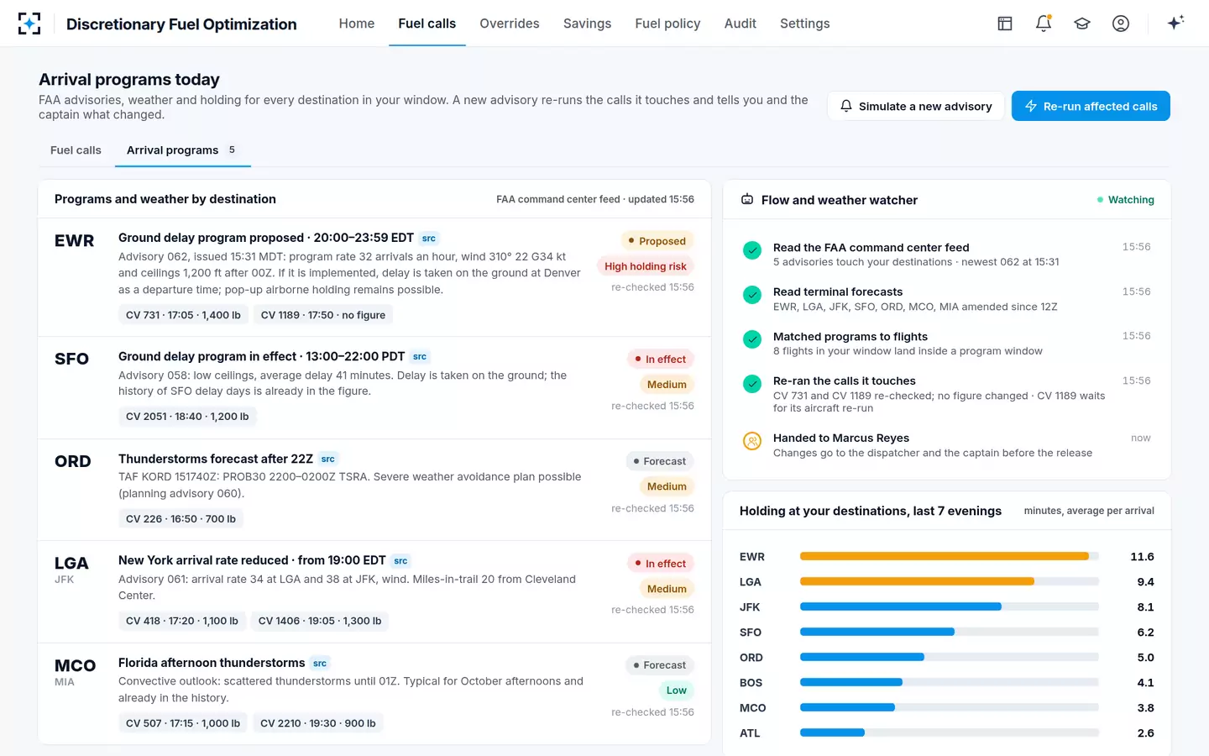Image resolution: width=1209 pixels, height=756 pixels.
Task: Go to the Home menu
Action: click(x=357, y=24)
